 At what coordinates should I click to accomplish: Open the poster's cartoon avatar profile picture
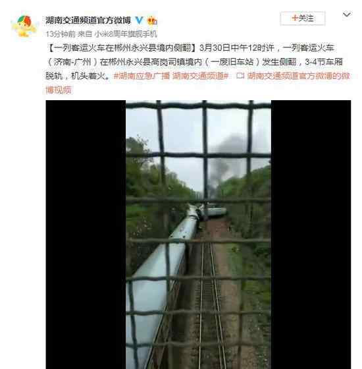coord(24,26)
